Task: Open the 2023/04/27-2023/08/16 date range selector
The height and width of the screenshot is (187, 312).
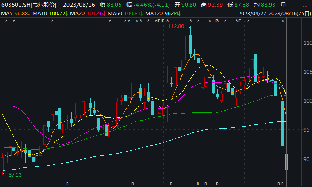Action: point(273,14)
